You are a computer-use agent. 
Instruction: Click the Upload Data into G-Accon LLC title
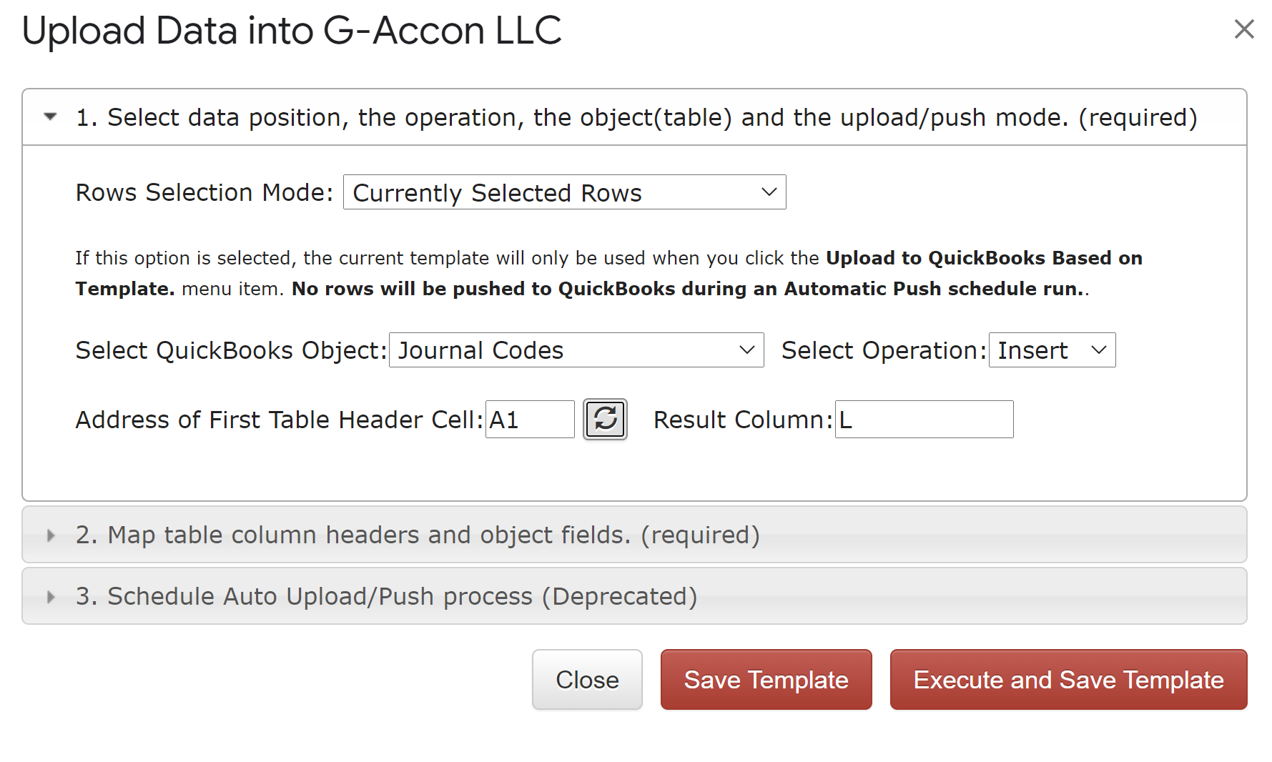(292, 31)
